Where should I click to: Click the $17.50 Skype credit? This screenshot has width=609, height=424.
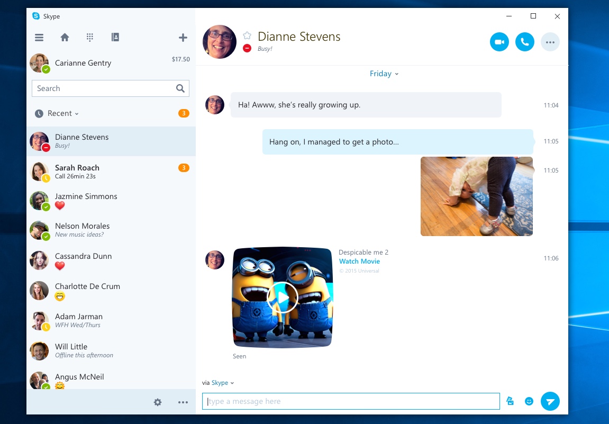(180, 59)
